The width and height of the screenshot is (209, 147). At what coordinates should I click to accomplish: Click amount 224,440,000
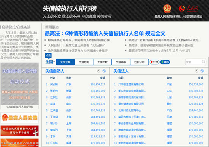click(196, 111)
